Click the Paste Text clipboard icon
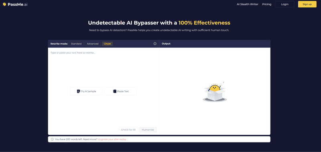321x152 pixels. pyautogui.click(x=115, y=91)
